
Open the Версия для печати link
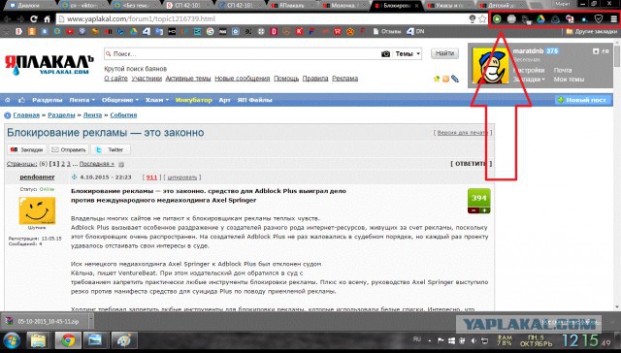pyautogui.click(x=463, y=133)
